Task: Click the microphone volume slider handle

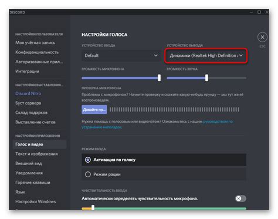Action: click(159, 78)
